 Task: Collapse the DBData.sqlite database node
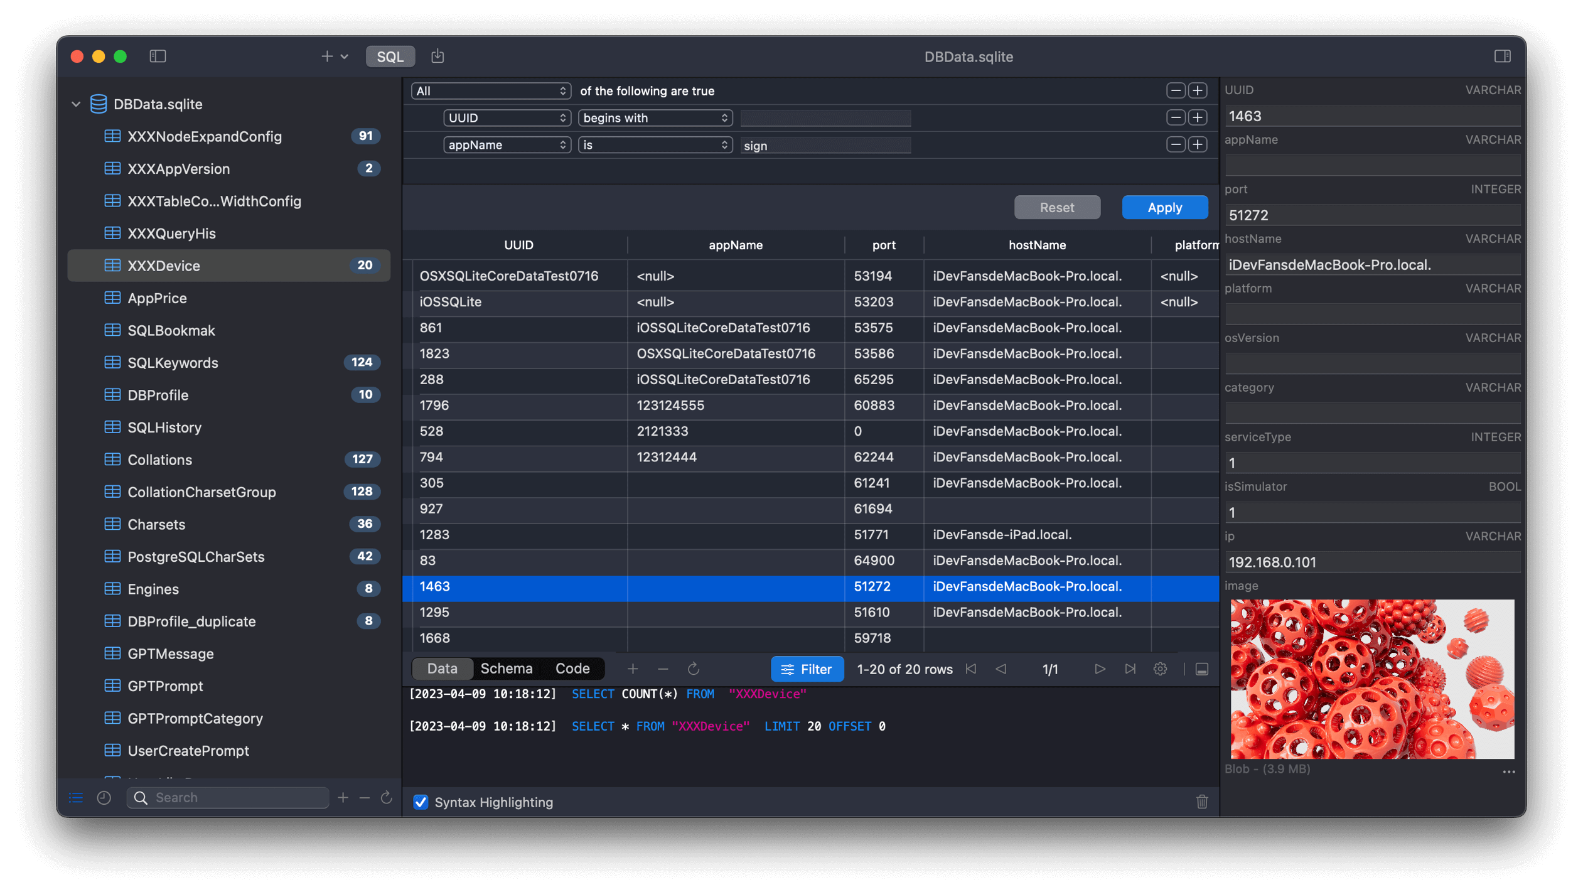pos(76,104)
